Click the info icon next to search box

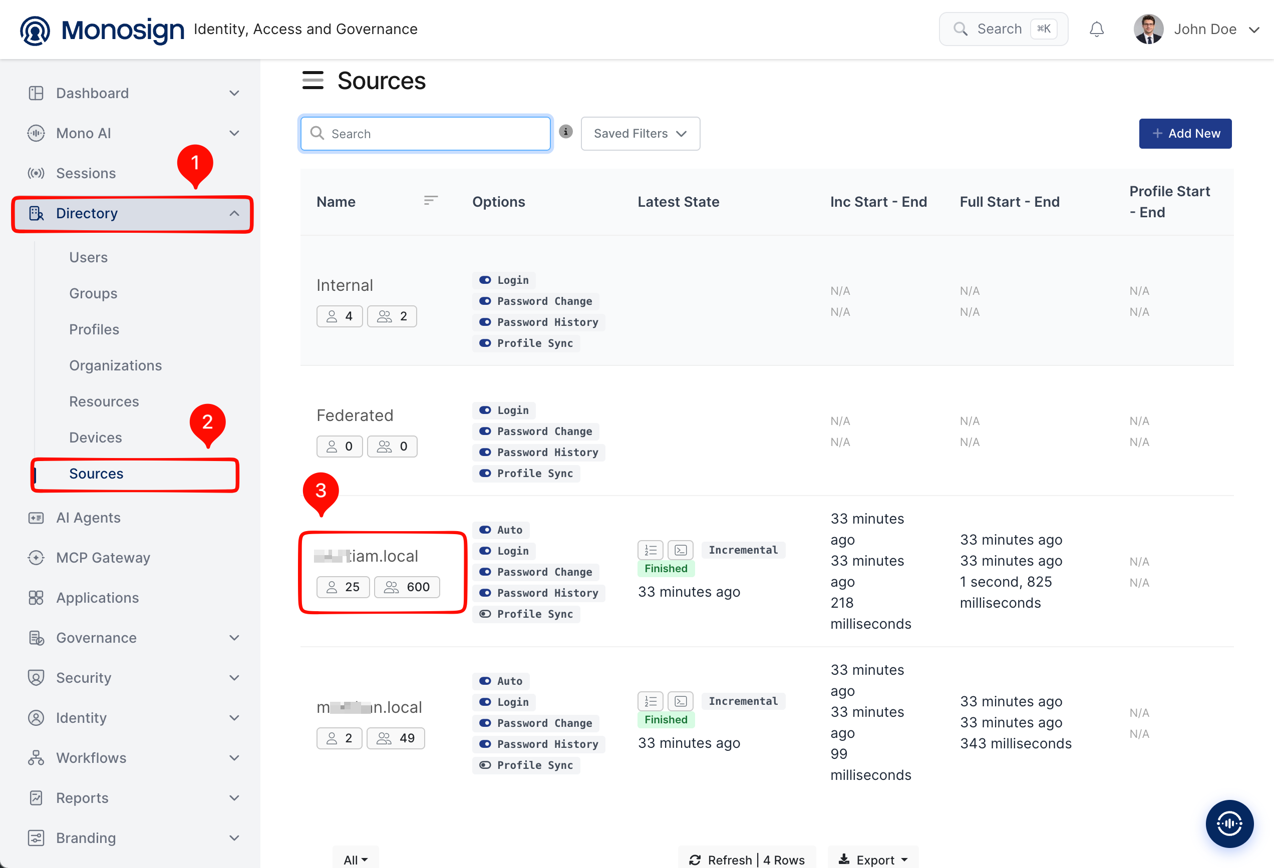coord(566,132)
